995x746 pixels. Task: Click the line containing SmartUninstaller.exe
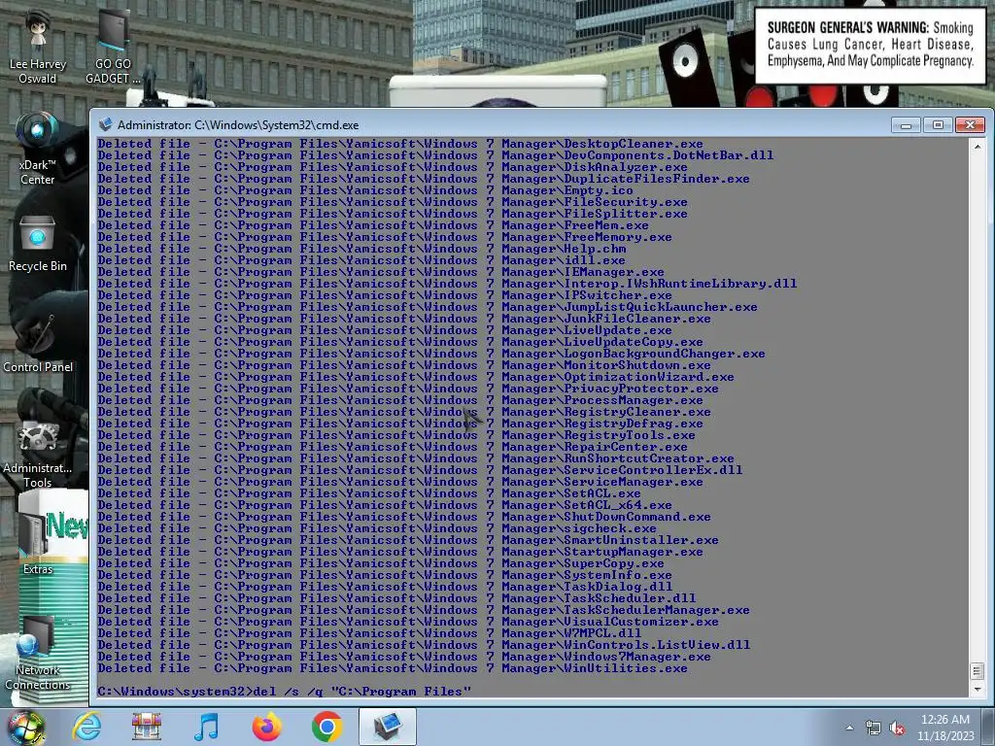click(x=408, y=540)
